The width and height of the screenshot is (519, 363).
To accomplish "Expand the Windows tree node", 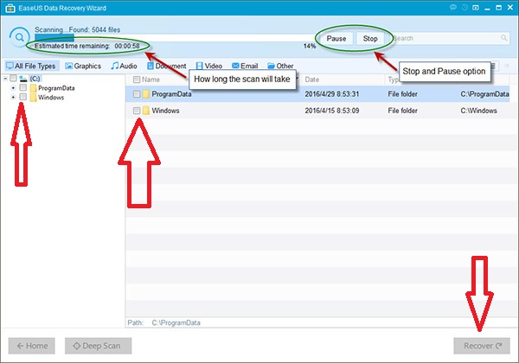I will click(13, 97).
